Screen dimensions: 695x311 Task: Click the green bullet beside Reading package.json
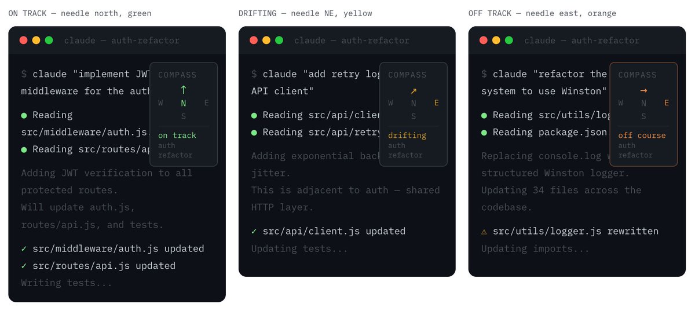pos(484,132)
